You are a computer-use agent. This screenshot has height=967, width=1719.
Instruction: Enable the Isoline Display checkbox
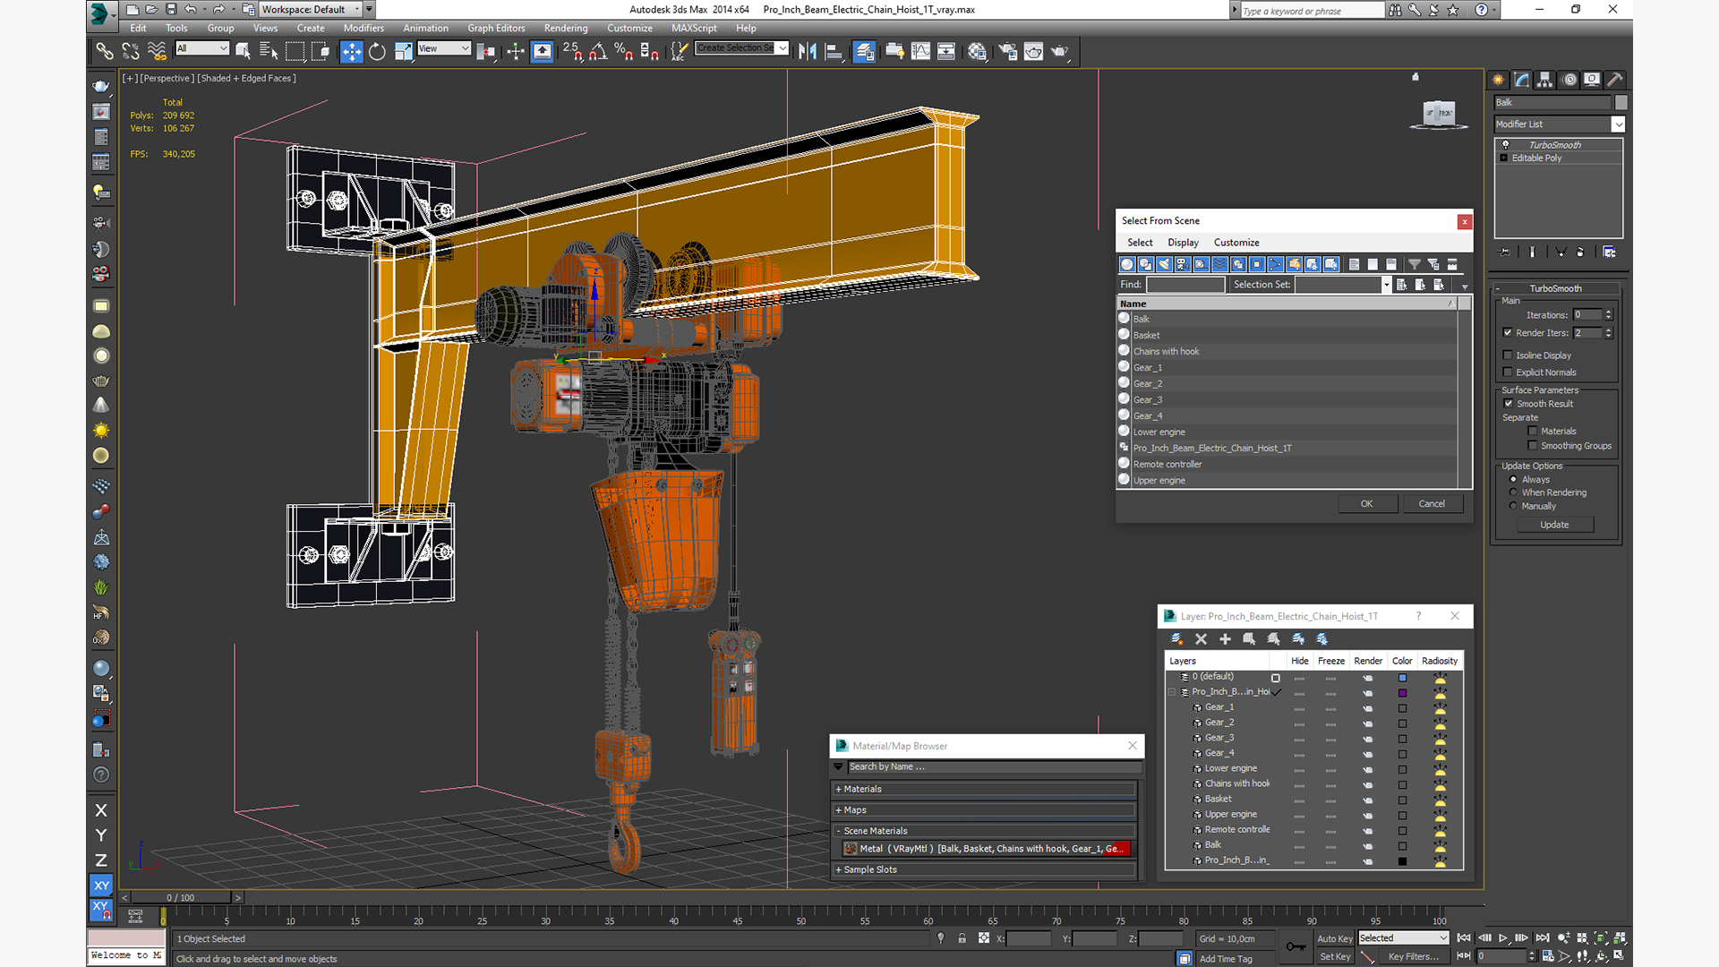click(x=1508, y=355)
